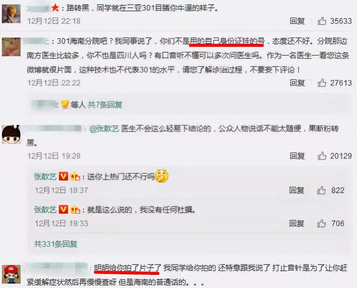The image size is (357, 288).
Task: Expand 共7条回复 replies
Action: 105,105
